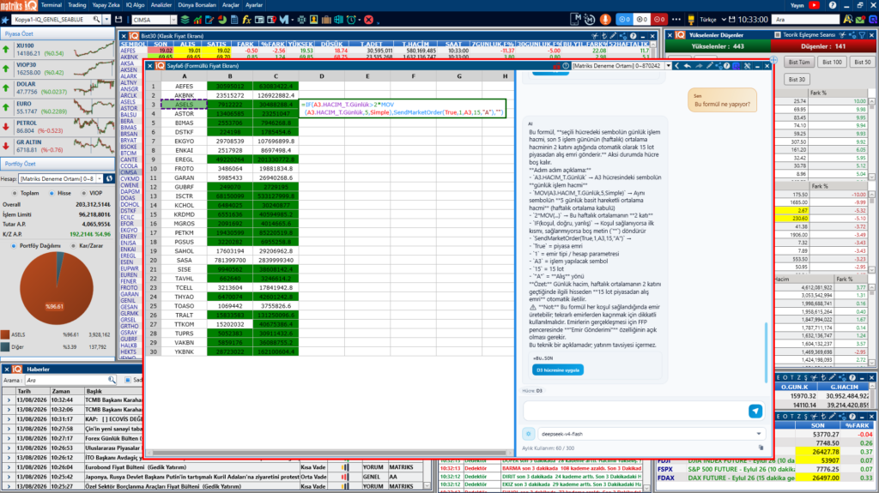This screenshot has height=493, width=879.
Task: Click the YouTube Yayın icon
Action: (x=814, y=5)
